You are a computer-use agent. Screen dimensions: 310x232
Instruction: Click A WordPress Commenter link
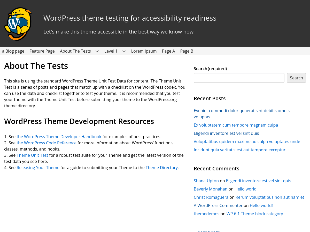click(x=218, y=205)
